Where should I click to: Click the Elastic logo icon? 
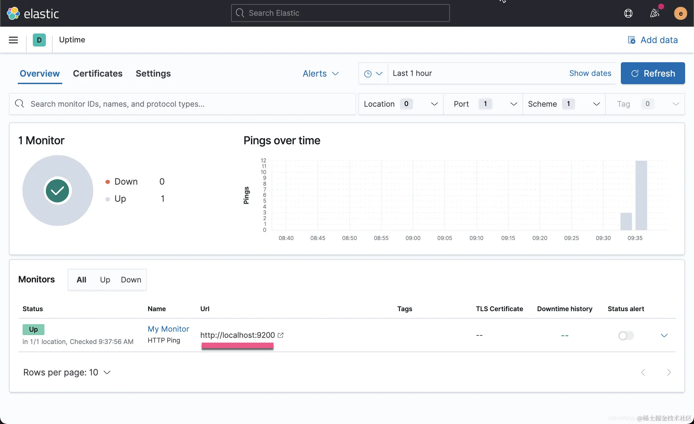pos(13,13)
